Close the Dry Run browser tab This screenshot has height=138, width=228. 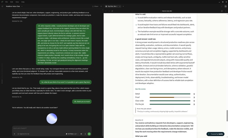[120, 7]
